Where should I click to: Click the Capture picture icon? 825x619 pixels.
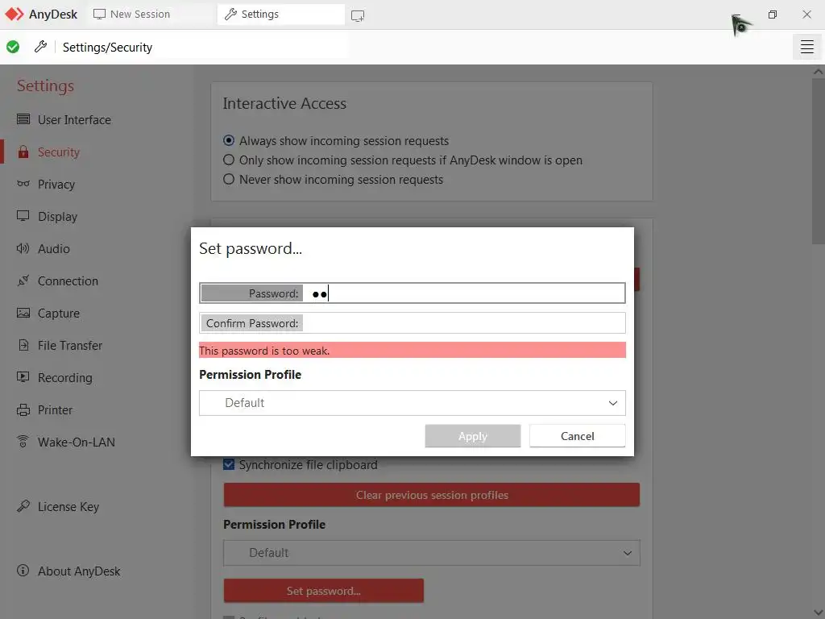point(23,313)
